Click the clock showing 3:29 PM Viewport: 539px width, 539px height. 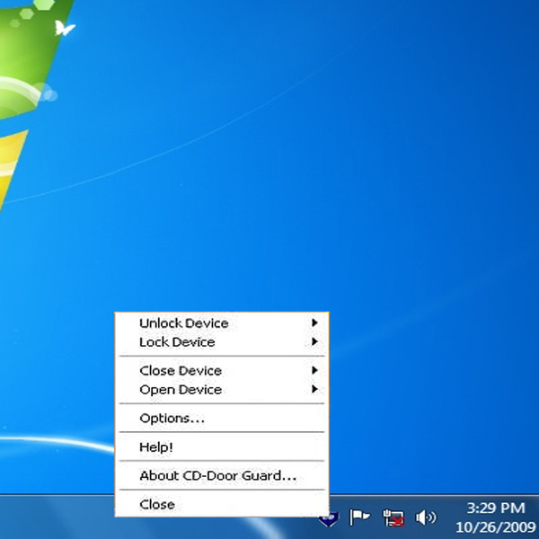(496, 508)
